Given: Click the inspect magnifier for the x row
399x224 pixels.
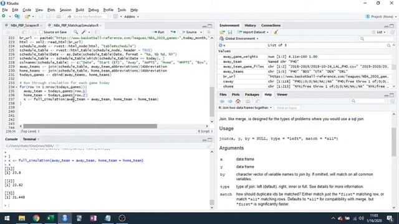Looking at the screenshot, I should 388,45.
